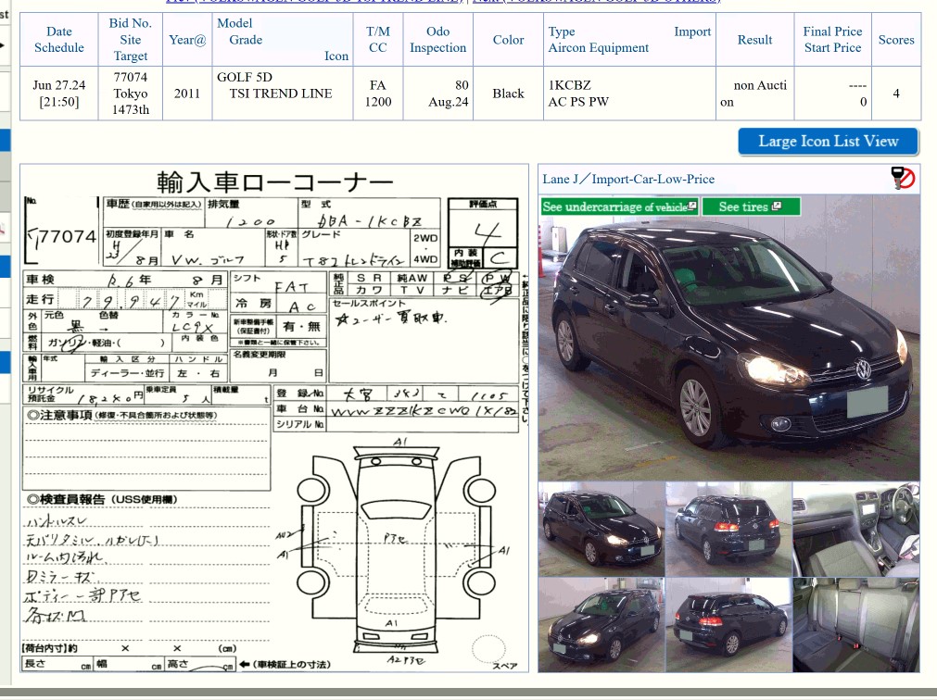Open the Large Icon List View

(826, 141)
